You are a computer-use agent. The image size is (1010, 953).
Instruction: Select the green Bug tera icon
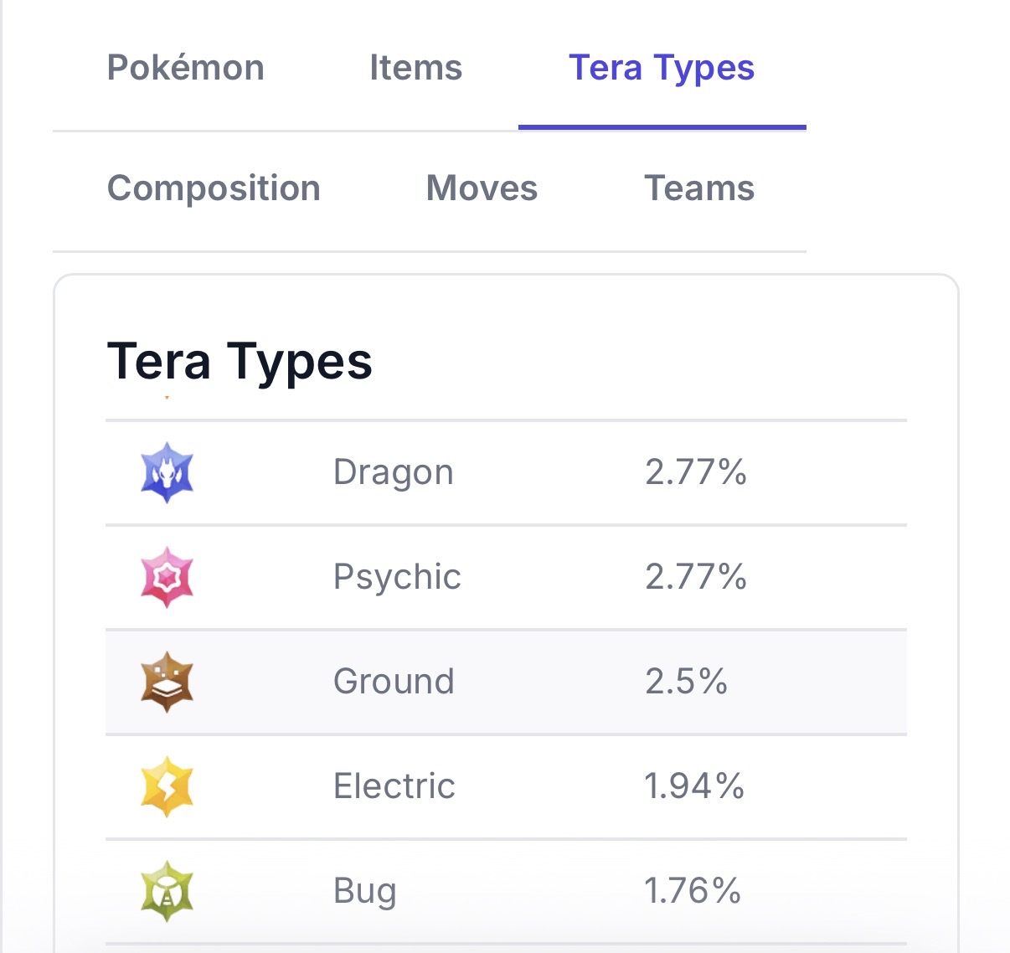167,891
